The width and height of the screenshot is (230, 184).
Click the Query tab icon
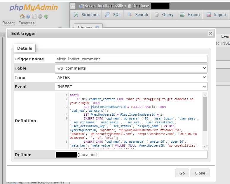pyautogui.click(x=156, y=15)
